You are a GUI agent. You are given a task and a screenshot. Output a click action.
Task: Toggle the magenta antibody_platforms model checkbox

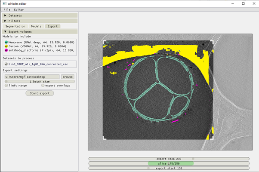pos(6,50)
